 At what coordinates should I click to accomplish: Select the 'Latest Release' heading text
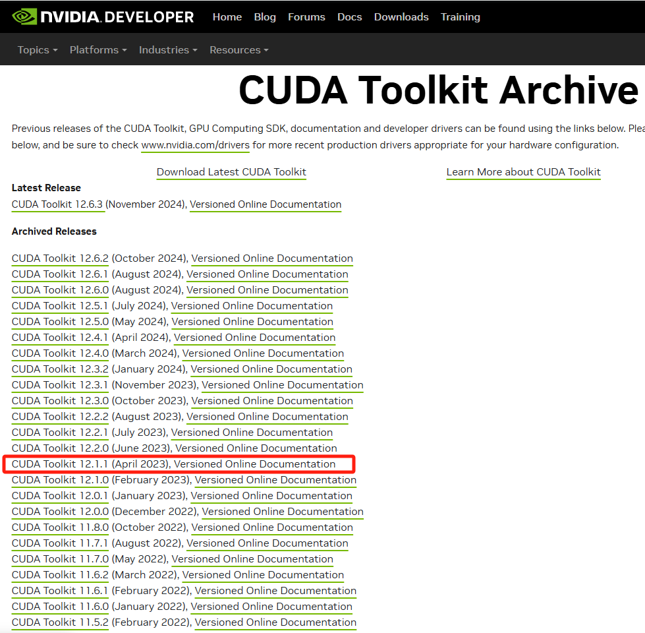[x=46, y=188]
